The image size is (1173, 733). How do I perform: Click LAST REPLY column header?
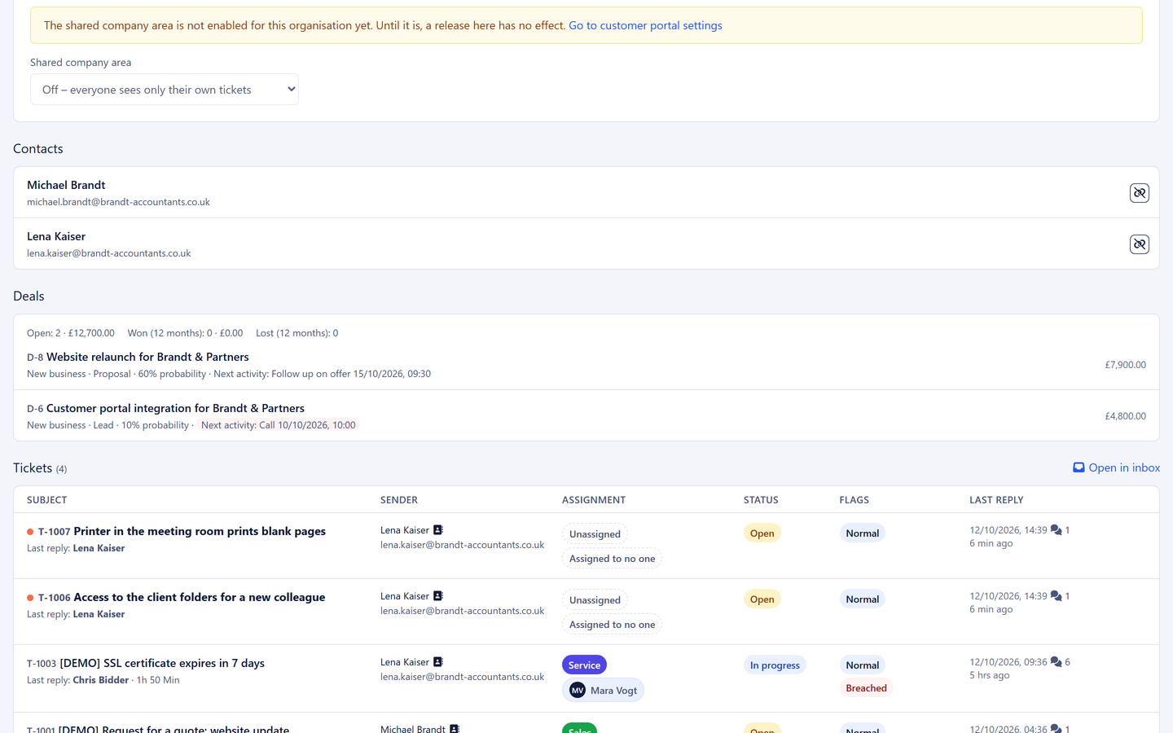pyautogui.click(x=996, y=500)
